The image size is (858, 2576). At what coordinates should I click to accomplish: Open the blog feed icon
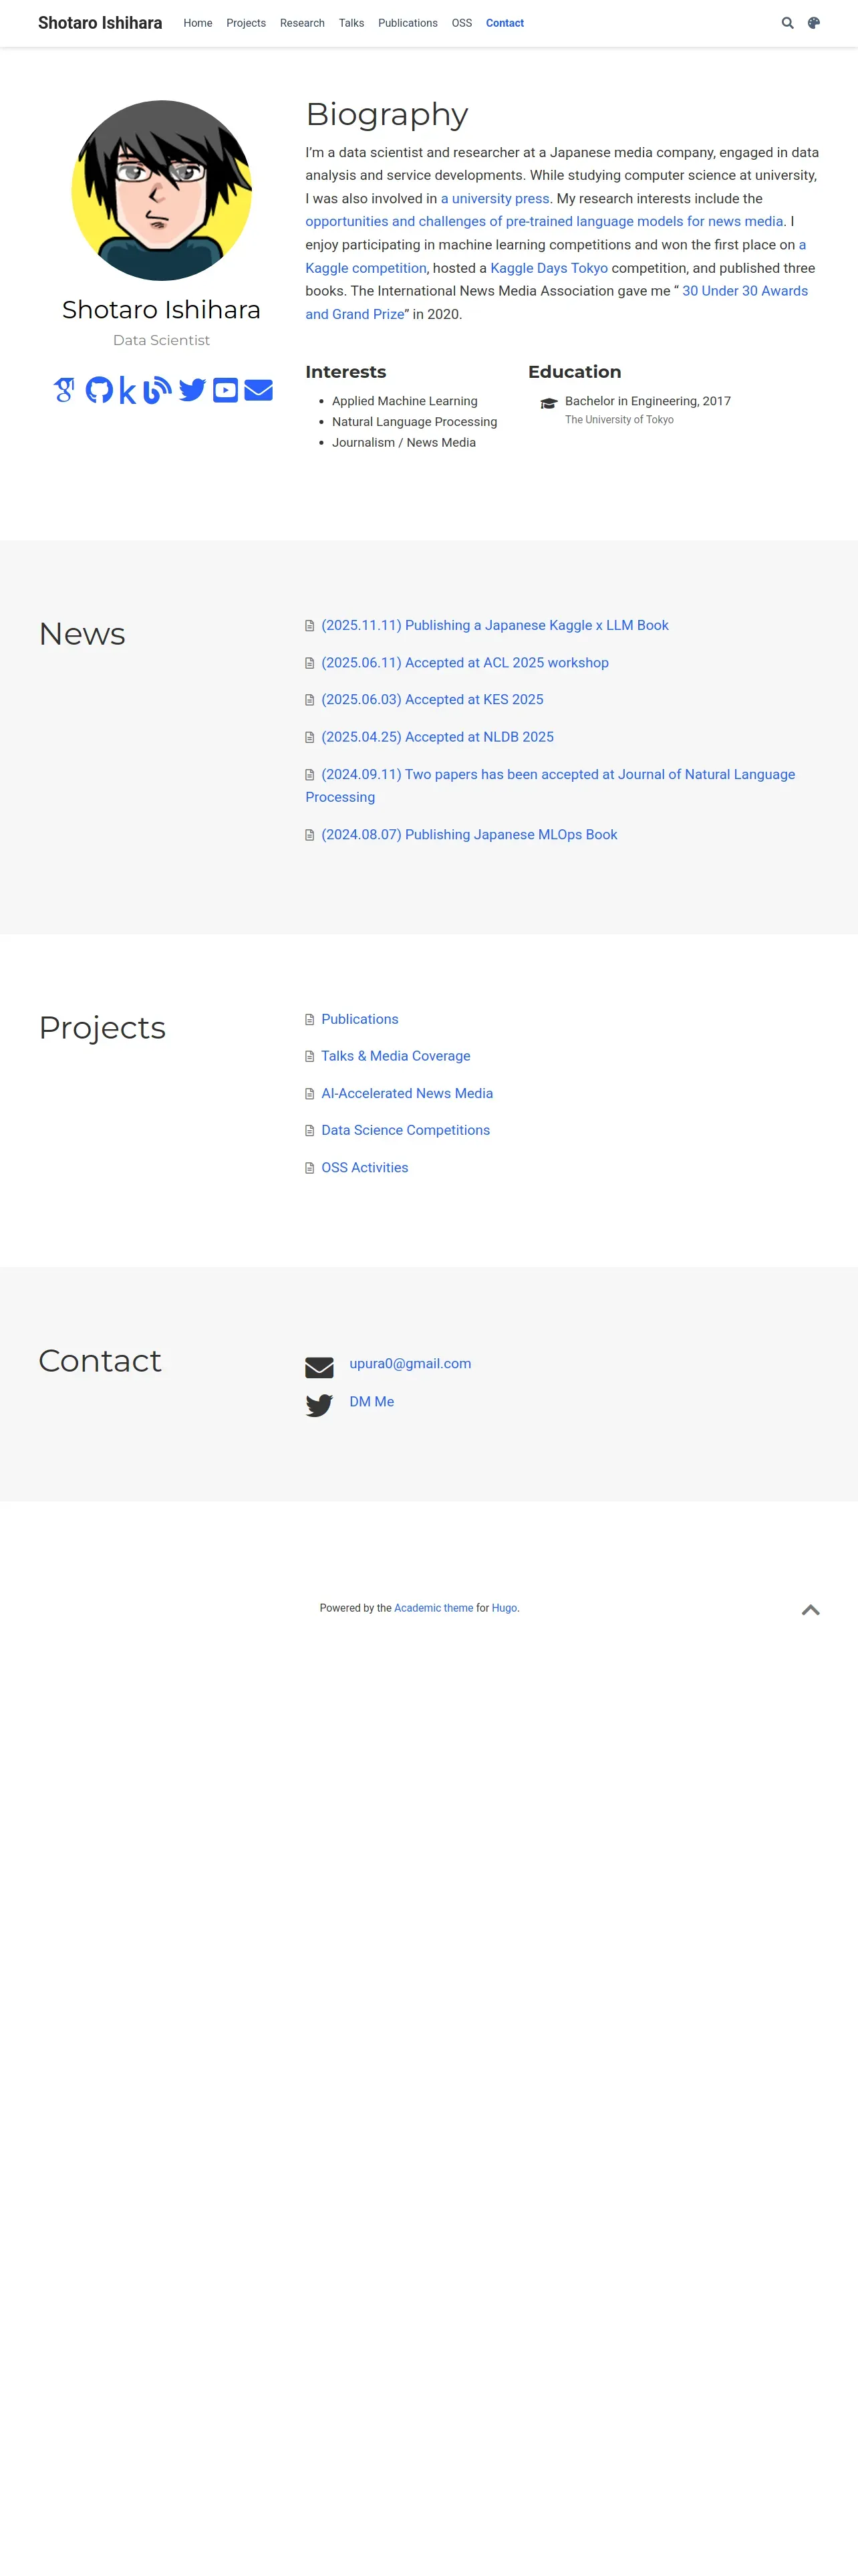click(157, 390)
